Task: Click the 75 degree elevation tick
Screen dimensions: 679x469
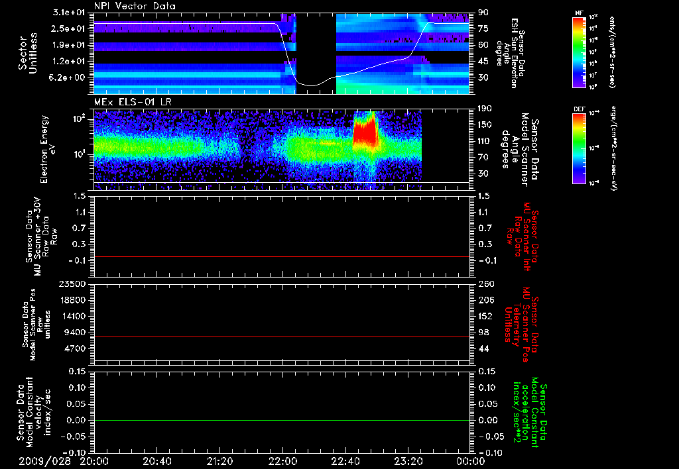Action: coord(483,28)
